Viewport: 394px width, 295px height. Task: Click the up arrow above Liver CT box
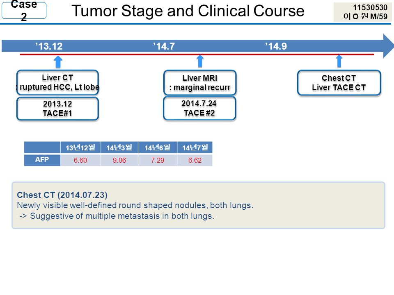click(58, 62)
